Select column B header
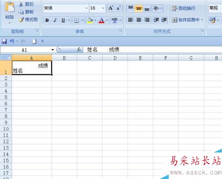The image size is (222, 179). [x=64, y=58]
